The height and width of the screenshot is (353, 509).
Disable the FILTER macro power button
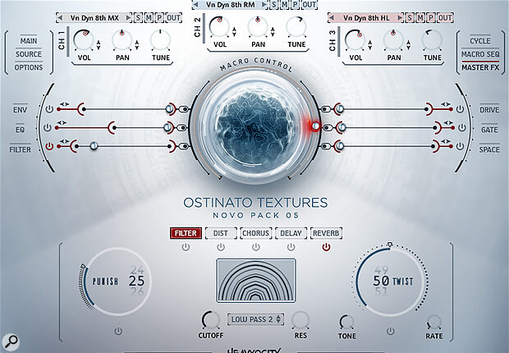[x=49, y=146]
